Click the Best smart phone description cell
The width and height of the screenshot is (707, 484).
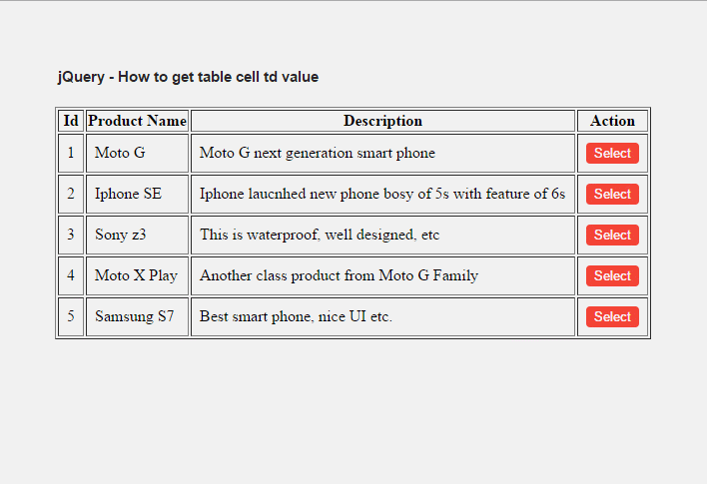(x=296, y=316)
